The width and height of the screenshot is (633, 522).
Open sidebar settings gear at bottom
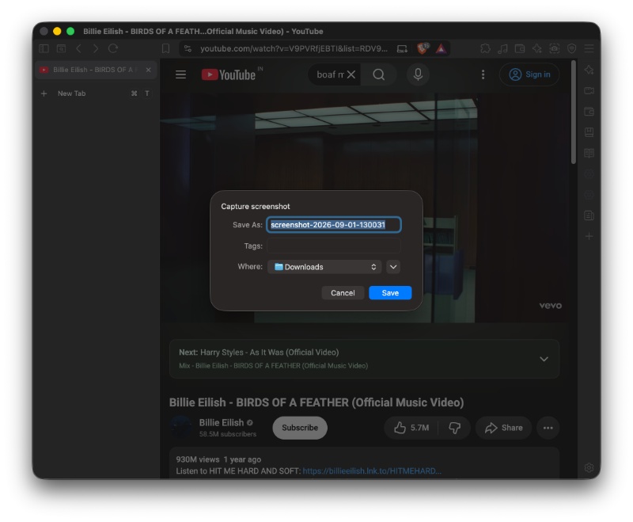589,467
